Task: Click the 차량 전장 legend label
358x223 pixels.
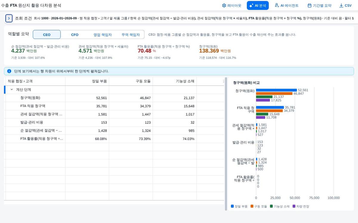Action: pyautogui.click(x=303, y=206)
